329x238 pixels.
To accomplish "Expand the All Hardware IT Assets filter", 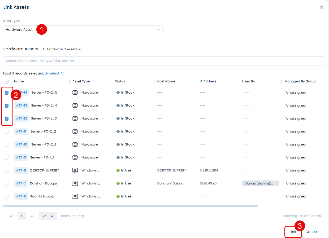I will (x=62, y=49).
